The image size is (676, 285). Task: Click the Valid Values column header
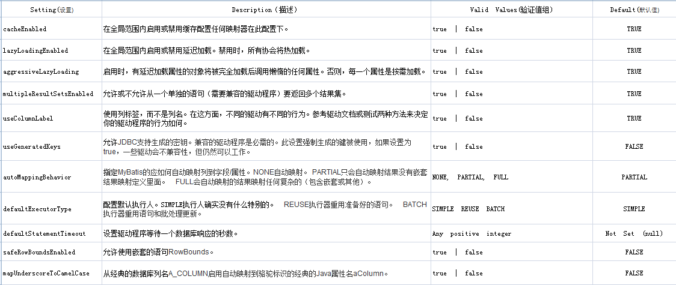coord(511,10)
